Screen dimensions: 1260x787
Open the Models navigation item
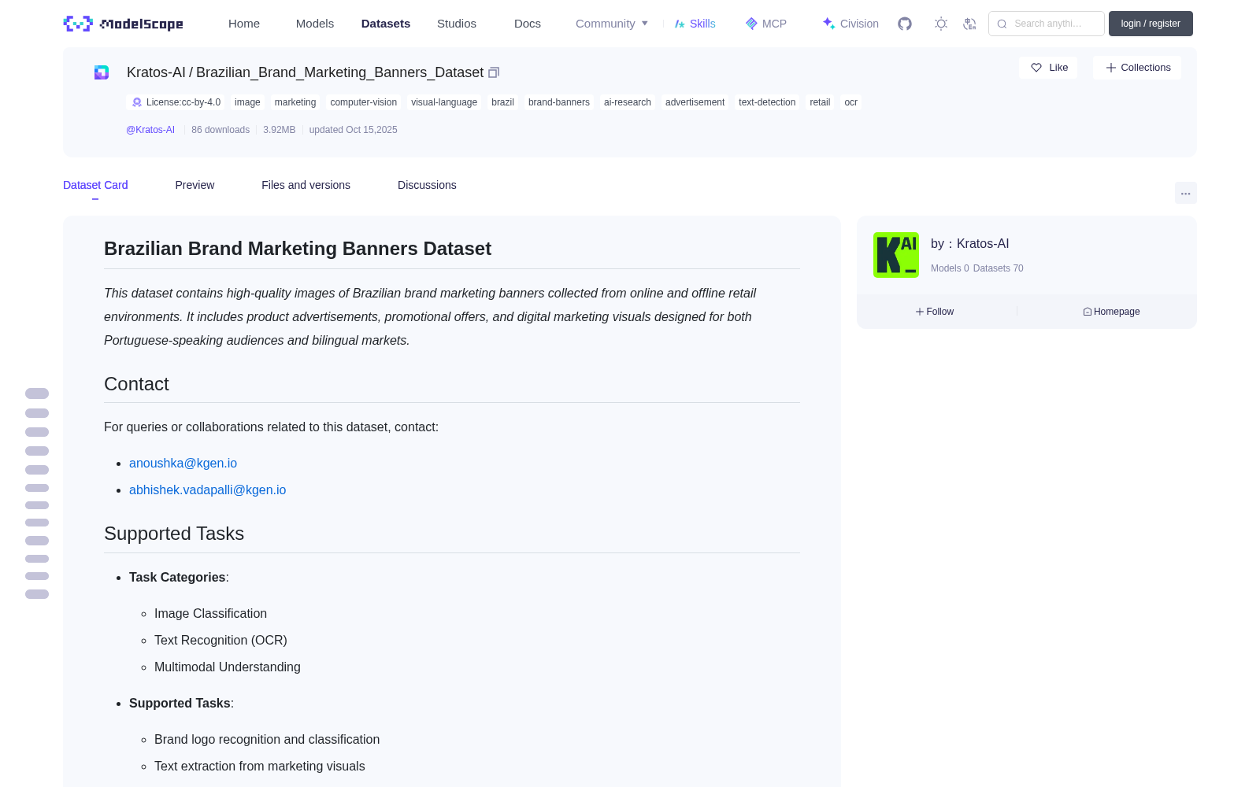click(x=315, y=24)
